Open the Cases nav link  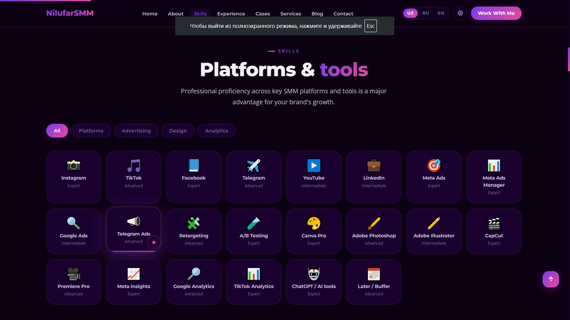pos(263,14)
